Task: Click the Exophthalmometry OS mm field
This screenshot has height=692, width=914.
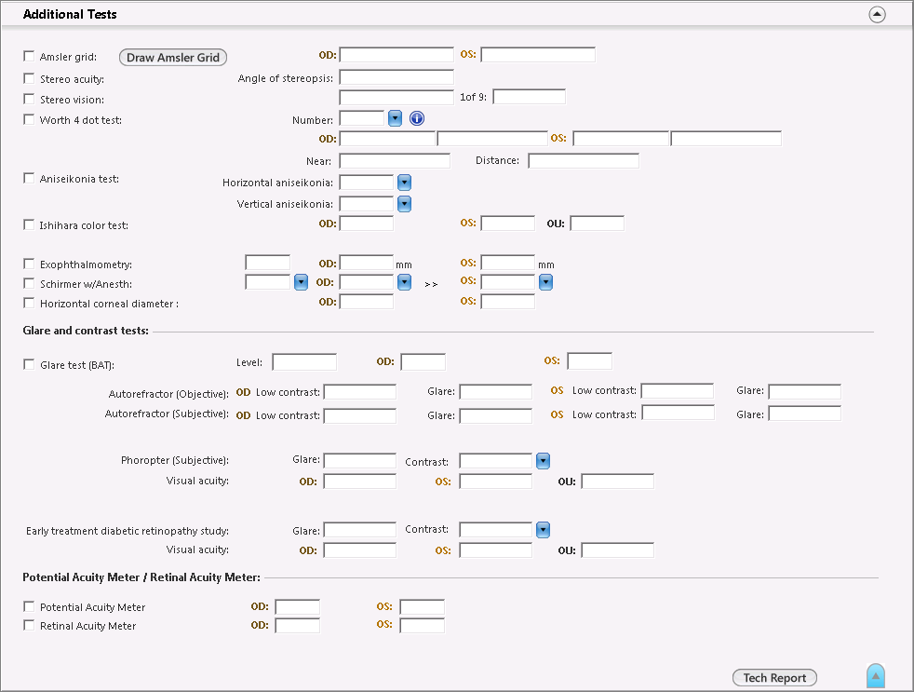Action: (x=507, y=263)
